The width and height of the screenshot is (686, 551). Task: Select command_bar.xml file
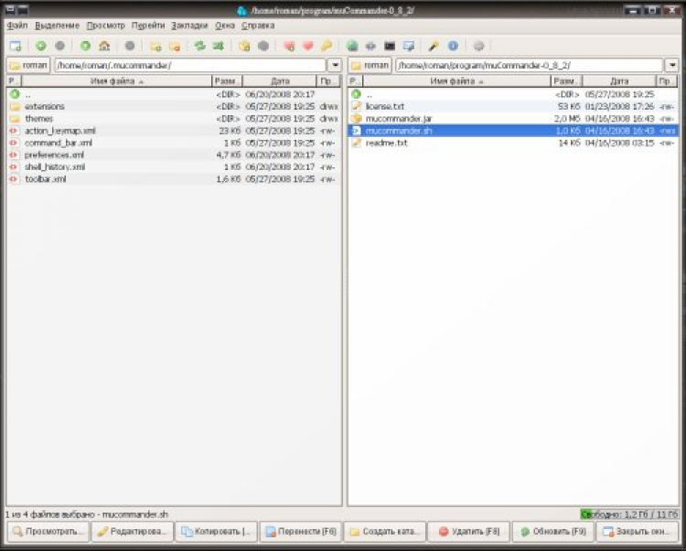pos(174,143)
